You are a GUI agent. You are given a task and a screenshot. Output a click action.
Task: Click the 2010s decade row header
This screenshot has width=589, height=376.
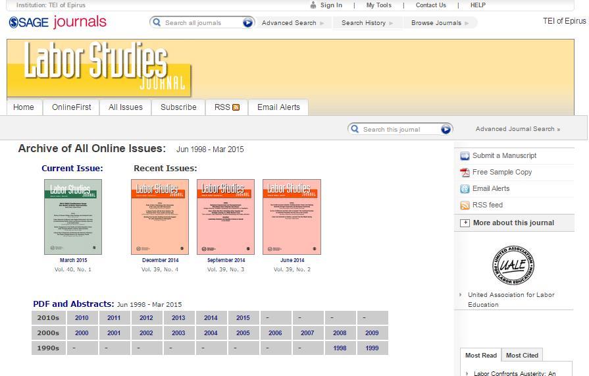click(x=49, y=317)
